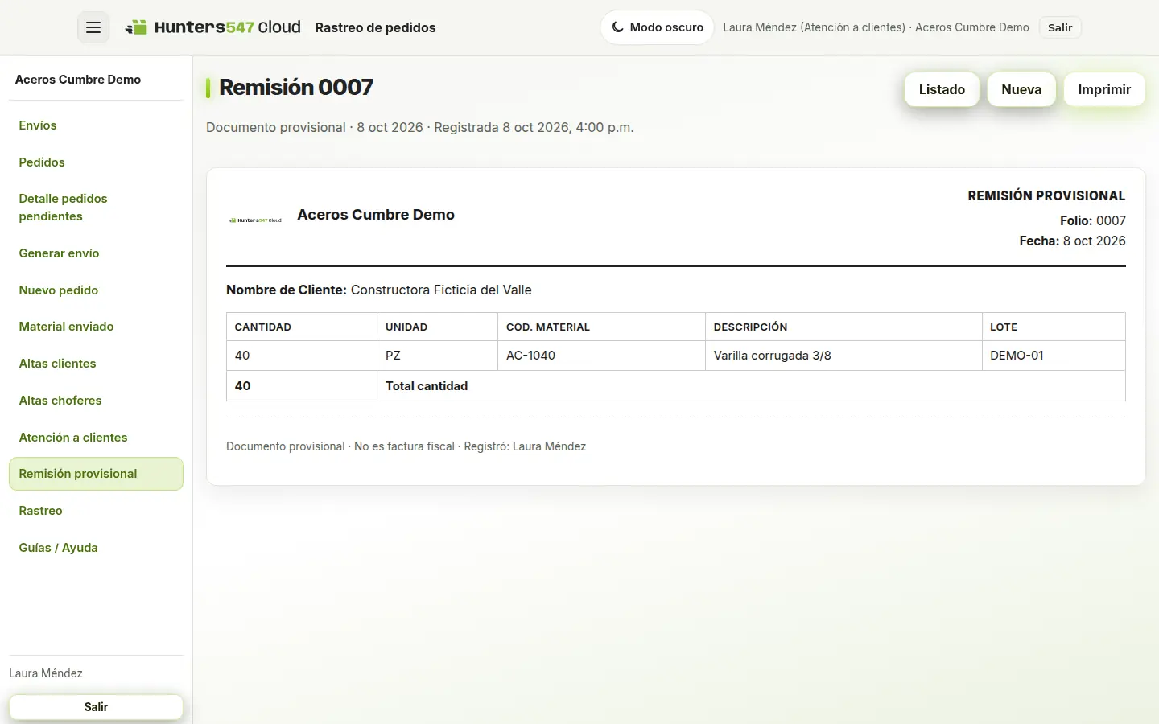Click Imprimir to print remission

click(x=1104, y=89)
